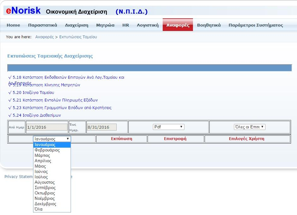Click the Επιστροφή button
Viewport: 297px width, 215px height.
coord(175,139)
